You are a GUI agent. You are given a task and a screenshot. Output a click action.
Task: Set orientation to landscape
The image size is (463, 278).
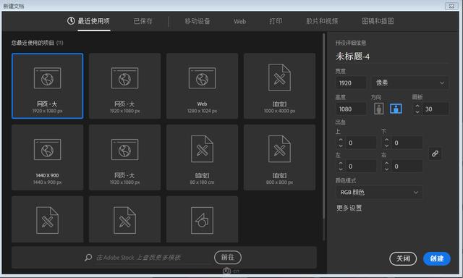[396, 109]
